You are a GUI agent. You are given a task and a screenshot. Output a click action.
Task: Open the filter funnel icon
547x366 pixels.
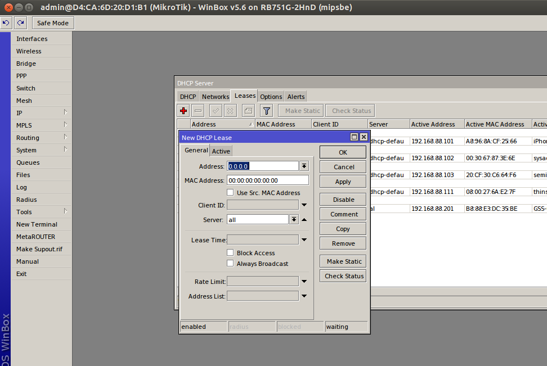pyautogui.click(x=267, y=111)
